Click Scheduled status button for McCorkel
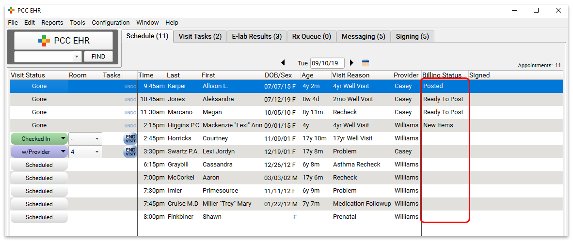 coord(39,178)
